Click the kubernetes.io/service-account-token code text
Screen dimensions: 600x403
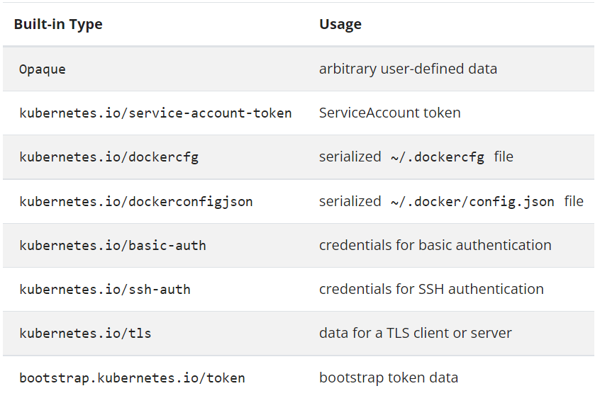[155, 113]
